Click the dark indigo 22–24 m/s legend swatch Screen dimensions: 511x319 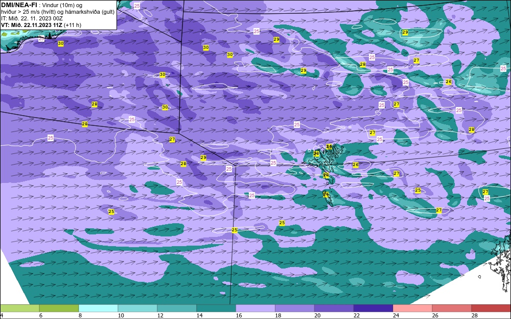point(373,308)
